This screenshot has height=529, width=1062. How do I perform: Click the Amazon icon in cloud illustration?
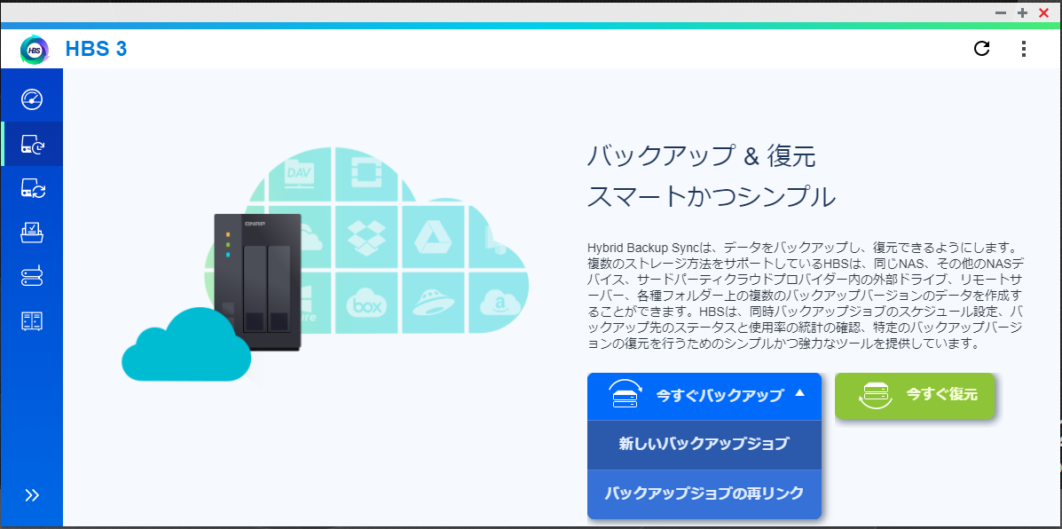tap(498, 303)
